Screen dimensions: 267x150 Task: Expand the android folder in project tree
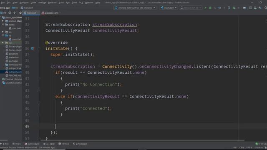pyautogui.click(x=3, y=21)
